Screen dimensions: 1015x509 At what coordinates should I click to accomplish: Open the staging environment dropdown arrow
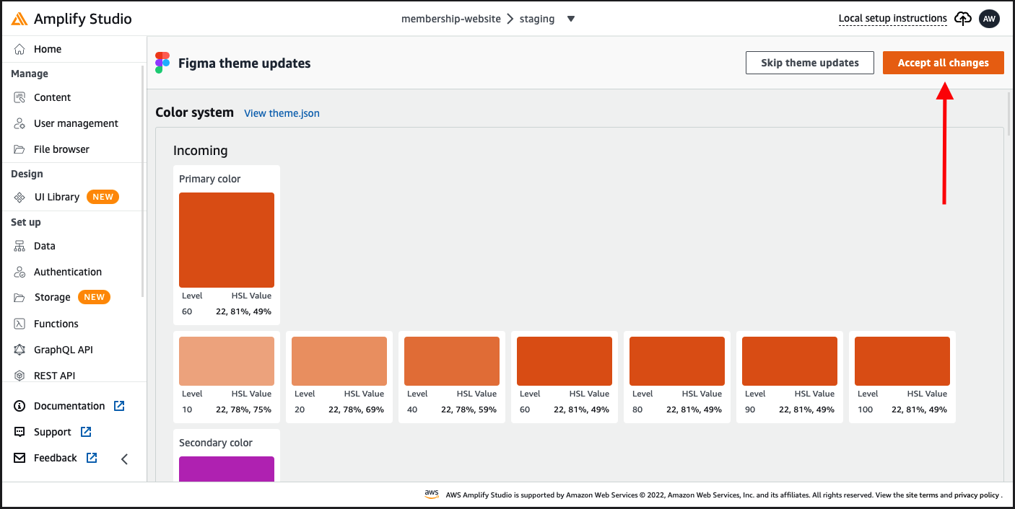(x=571, y=19)
